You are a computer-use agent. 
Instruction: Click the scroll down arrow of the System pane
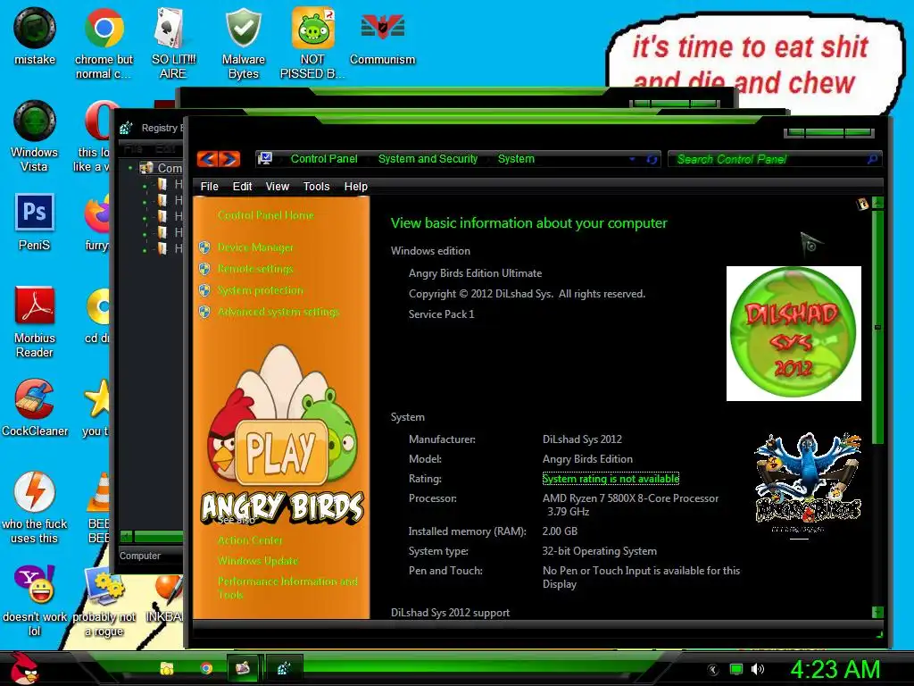click(877, 612)
